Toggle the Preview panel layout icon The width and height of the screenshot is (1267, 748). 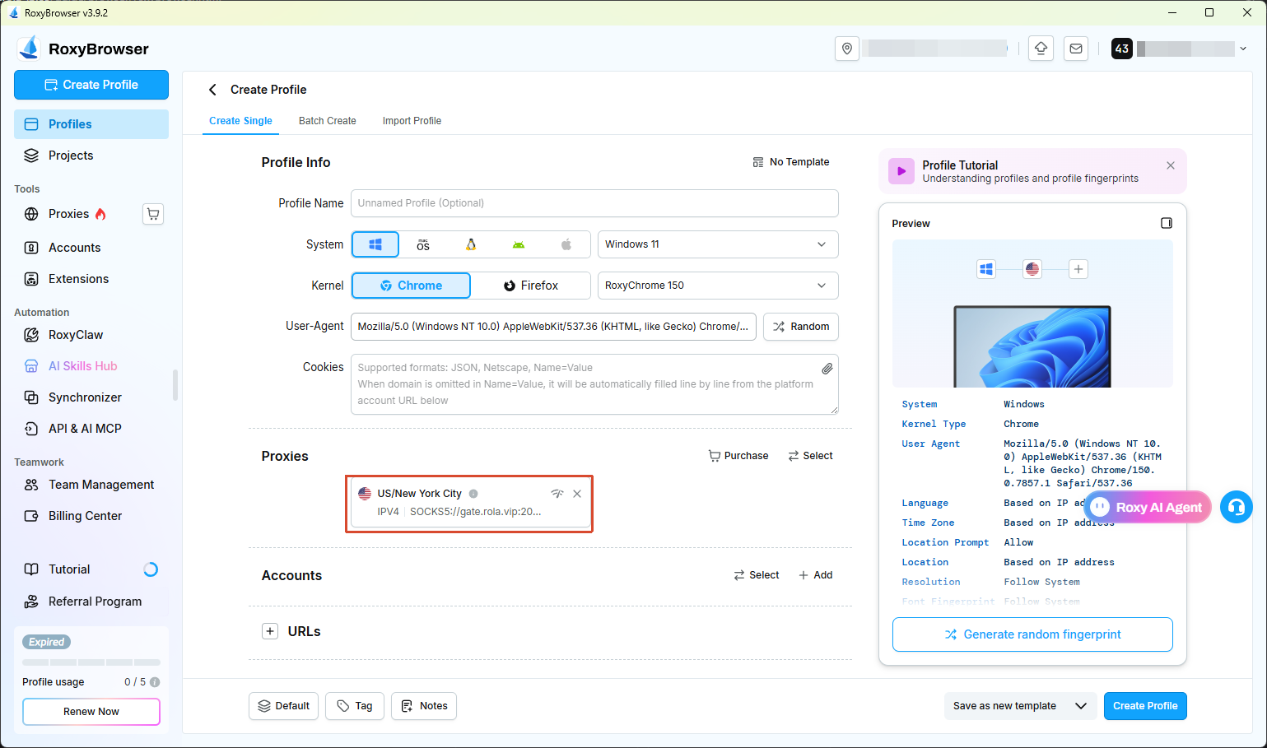1166,223
